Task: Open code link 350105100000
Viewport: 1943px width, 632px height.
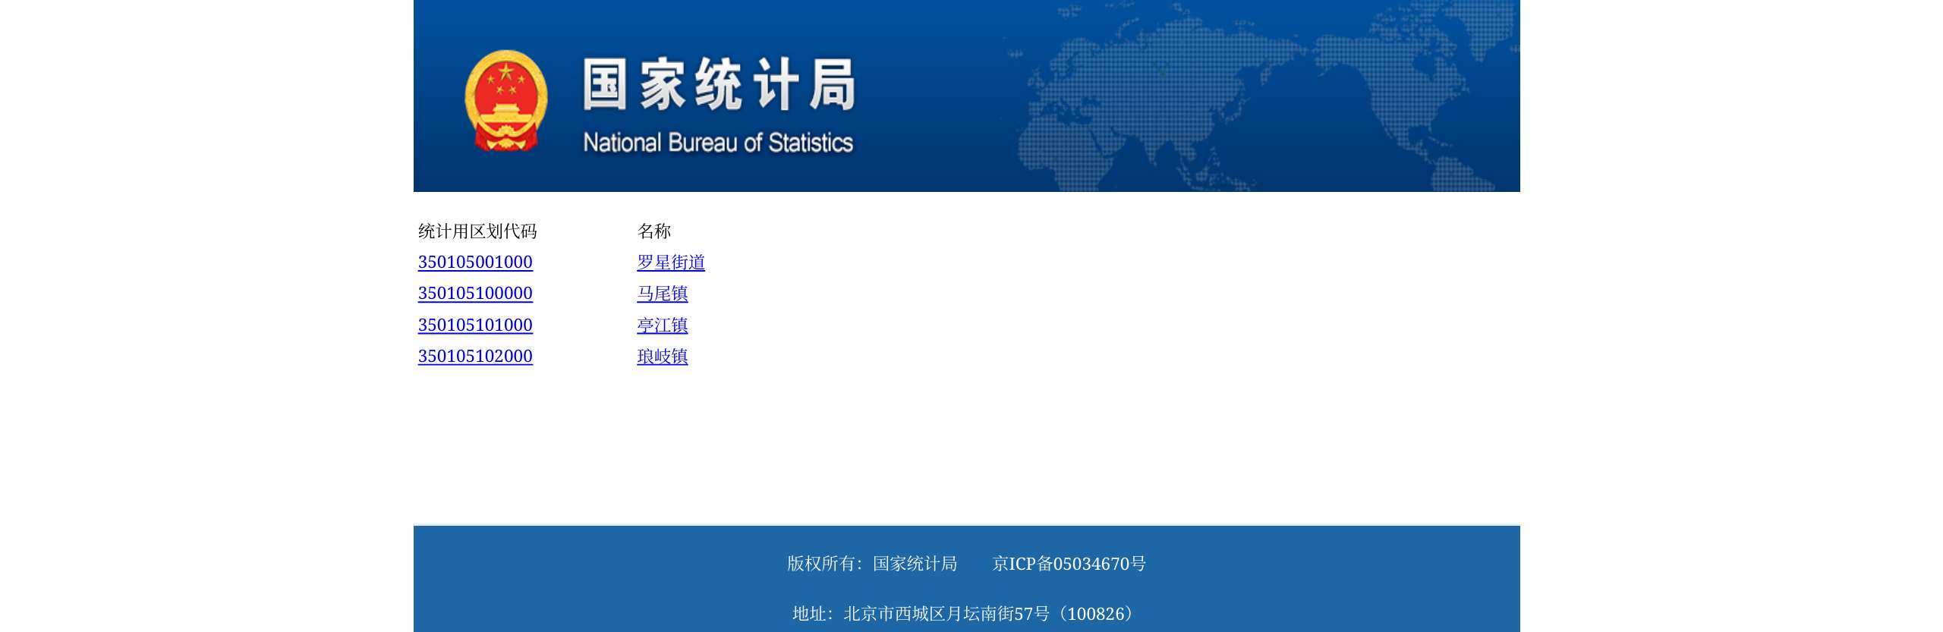Action: [x=475, y=294]
